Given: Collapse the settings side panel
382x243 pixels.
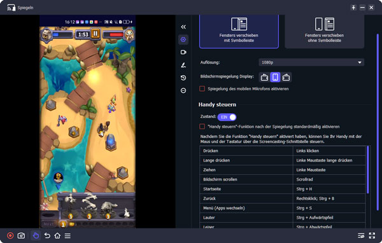Looking at the screenshot, I should coord(183,27).
